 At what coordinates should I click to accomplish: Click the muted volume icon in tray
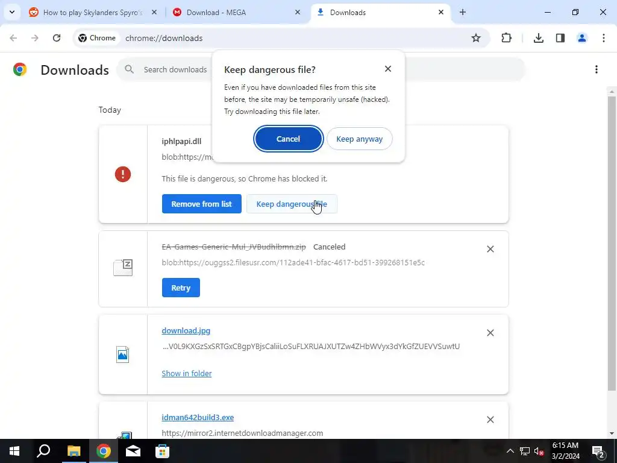(x=539, y=451)
